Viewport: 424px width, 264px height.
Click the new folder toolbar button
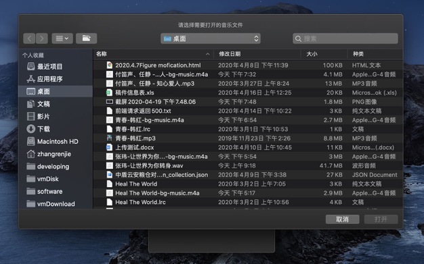(86, 38)
